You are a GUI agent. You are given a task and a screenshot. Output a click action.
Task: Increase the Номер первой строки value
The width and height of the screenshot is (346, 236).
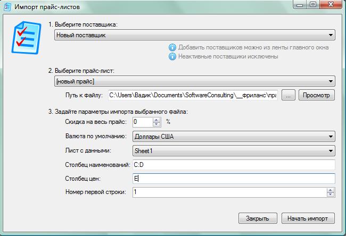click(331, 190)
